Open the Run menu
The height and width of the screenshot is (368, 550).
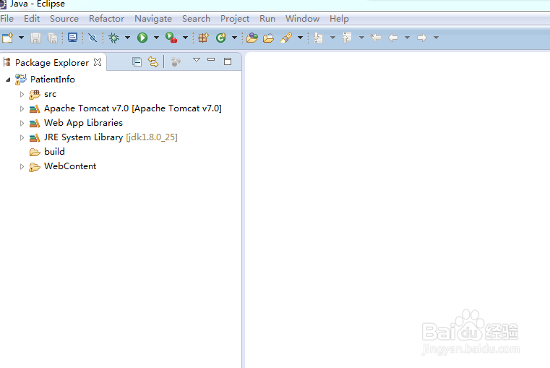coord(267,19)
